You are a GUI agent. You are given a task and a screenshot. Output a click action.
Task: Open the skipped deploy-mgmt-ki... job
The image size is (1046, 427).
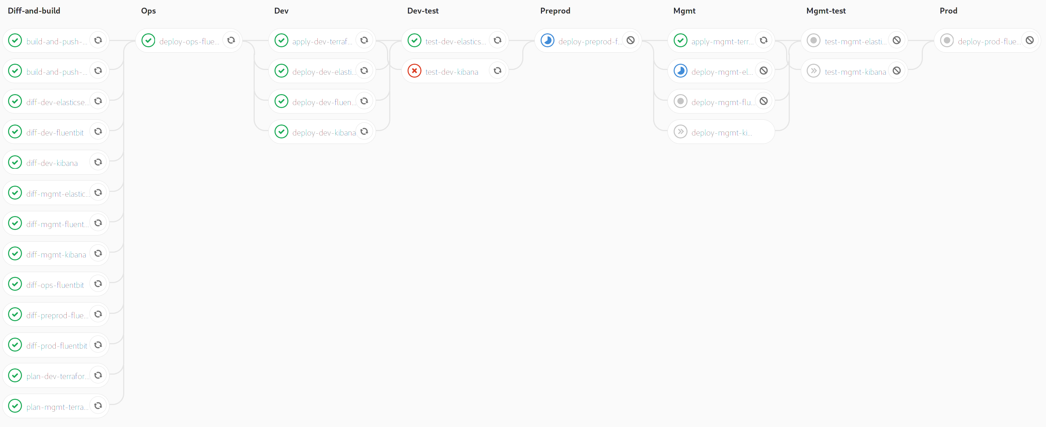click(x=721, y=132)
